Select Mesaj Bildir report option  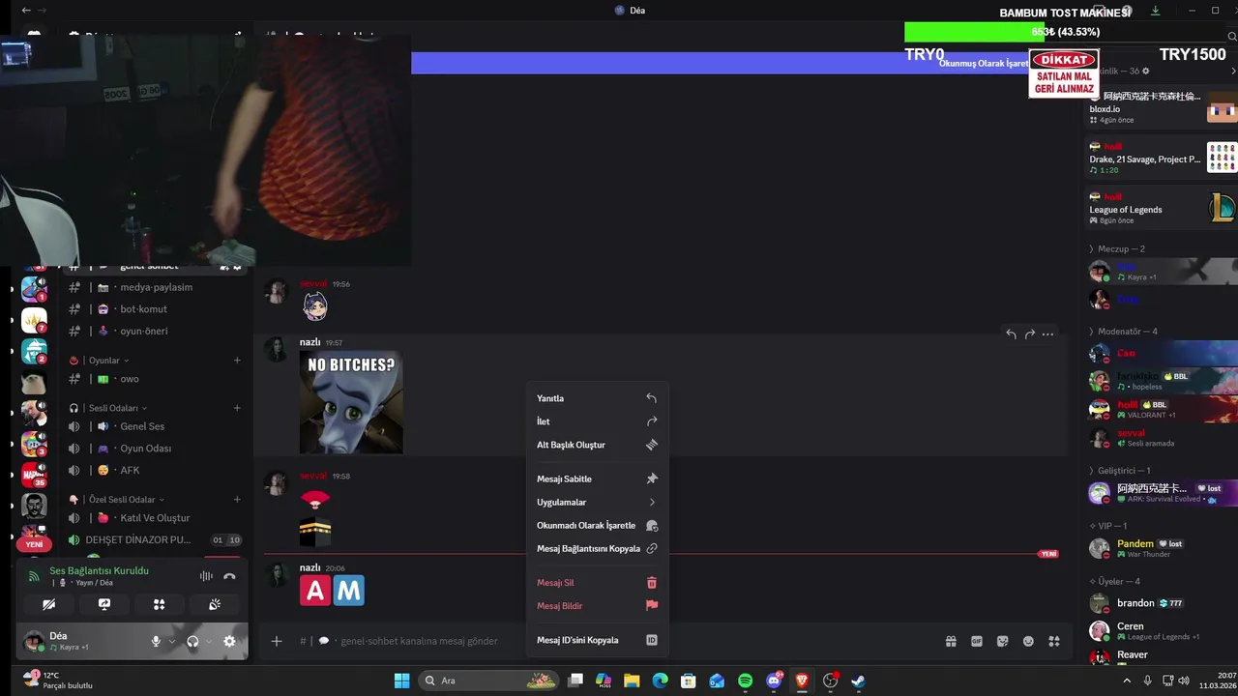point(597,606)
